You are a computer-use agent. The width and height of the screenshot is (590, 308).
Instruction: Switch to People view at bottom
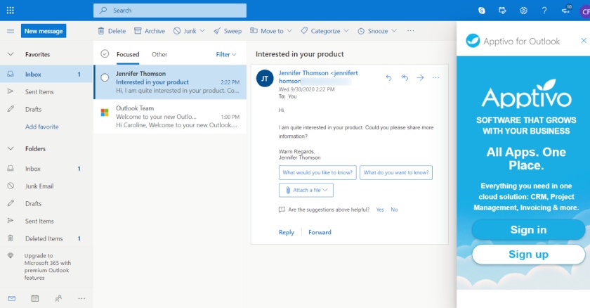(58, 299)
